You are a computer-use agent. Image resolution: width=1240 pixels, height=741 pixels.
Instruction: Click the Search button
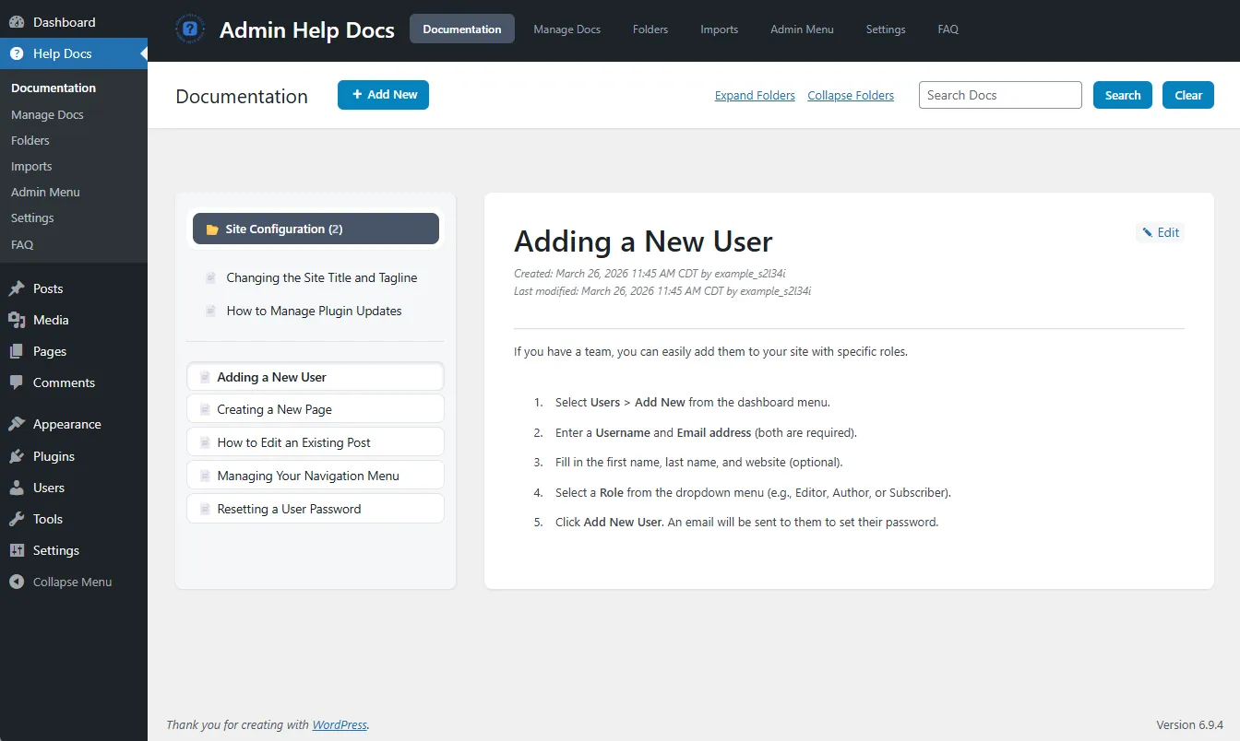coord(1123,95)
